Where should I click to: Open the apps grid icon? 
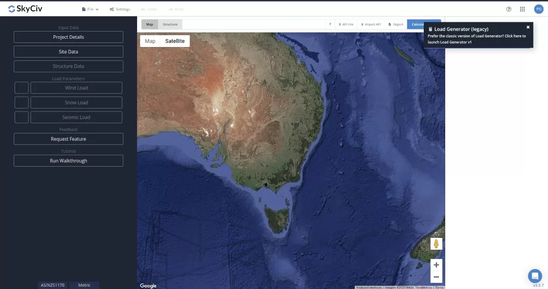point(522,9)
